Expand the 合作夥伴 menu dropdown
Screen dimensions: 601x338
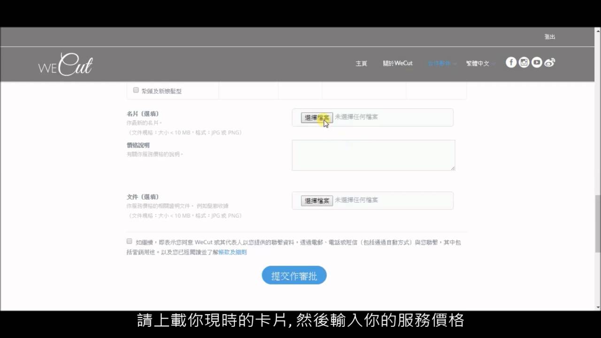[442, 63]
